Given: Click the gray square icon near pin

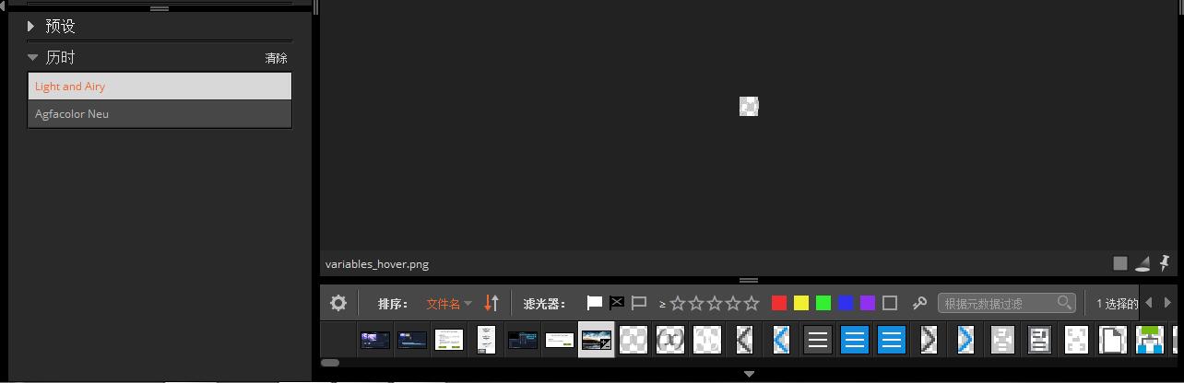Looking at the screenshot, I should click(1120, 264).
